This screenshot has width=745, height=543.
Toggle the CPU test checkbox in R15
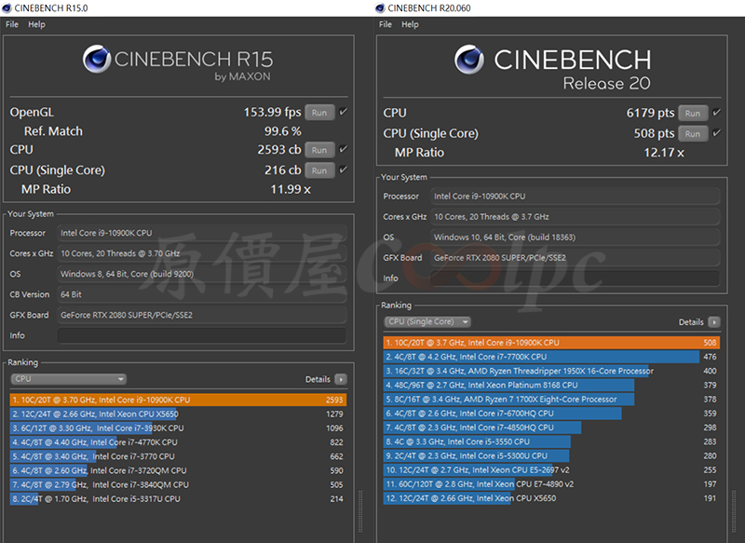pyautogui.click(x=343, y=149)
